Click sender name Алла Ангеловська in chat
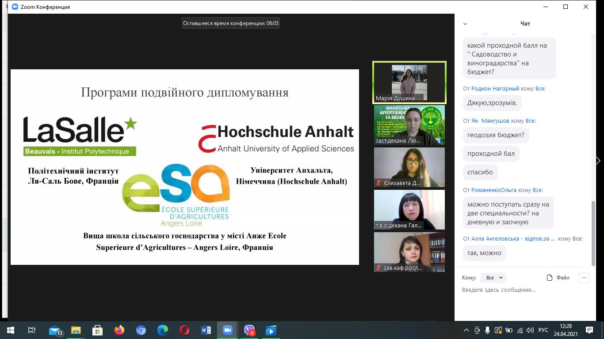Viewport: 604px width, 339px height. pos(513,239)
